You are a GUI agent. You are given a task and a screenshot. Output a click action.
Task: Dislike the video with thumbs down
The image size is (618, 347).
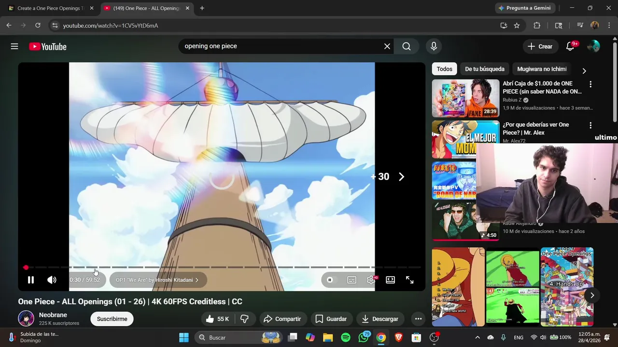coord(244,319)
